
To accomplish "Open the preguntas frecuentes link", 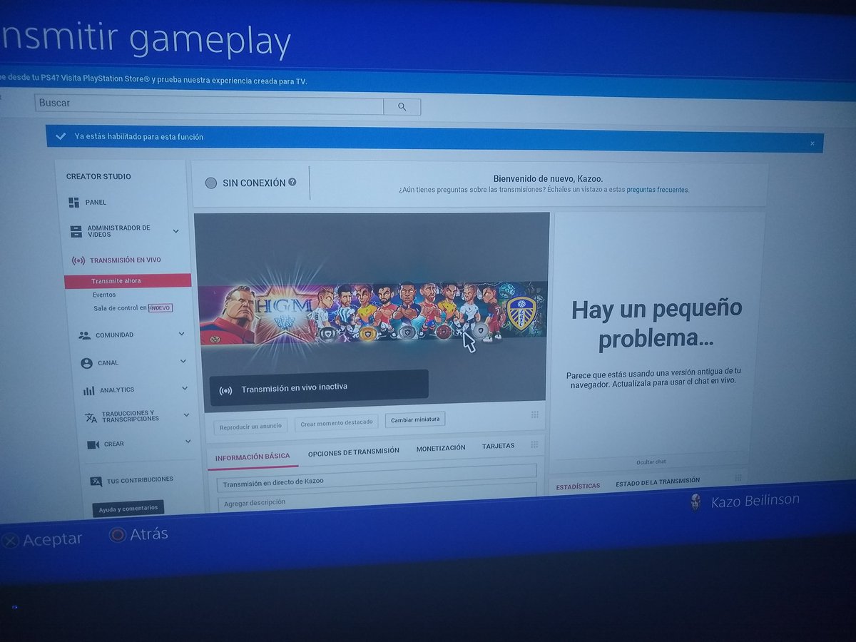I will pyautogui.click(x=657, y=190).
